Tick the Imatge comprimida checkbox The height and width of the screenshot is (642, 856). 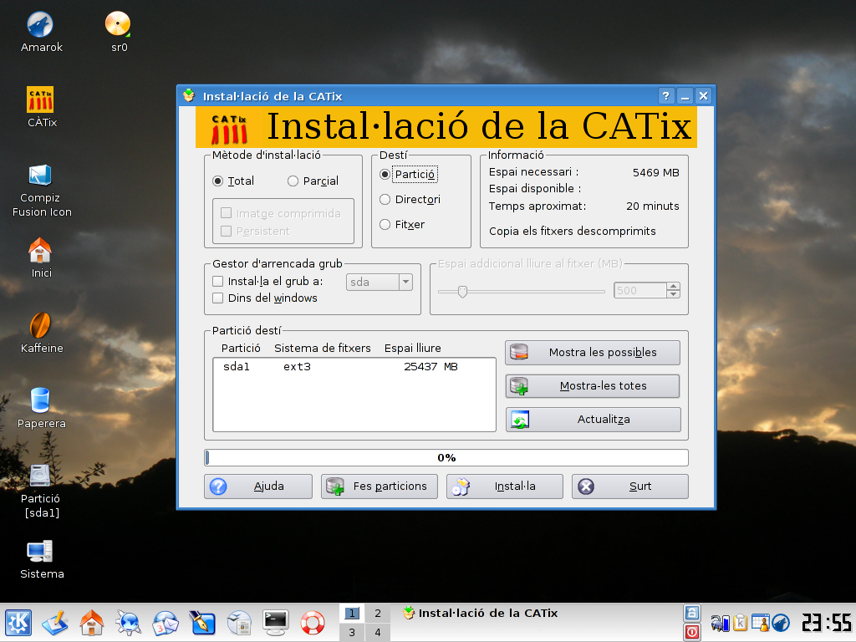point(281,213)
